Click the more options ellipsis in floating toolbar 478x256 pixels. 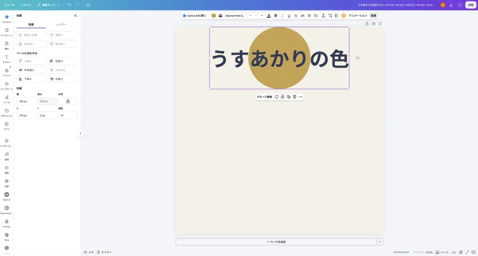[301, 97]
